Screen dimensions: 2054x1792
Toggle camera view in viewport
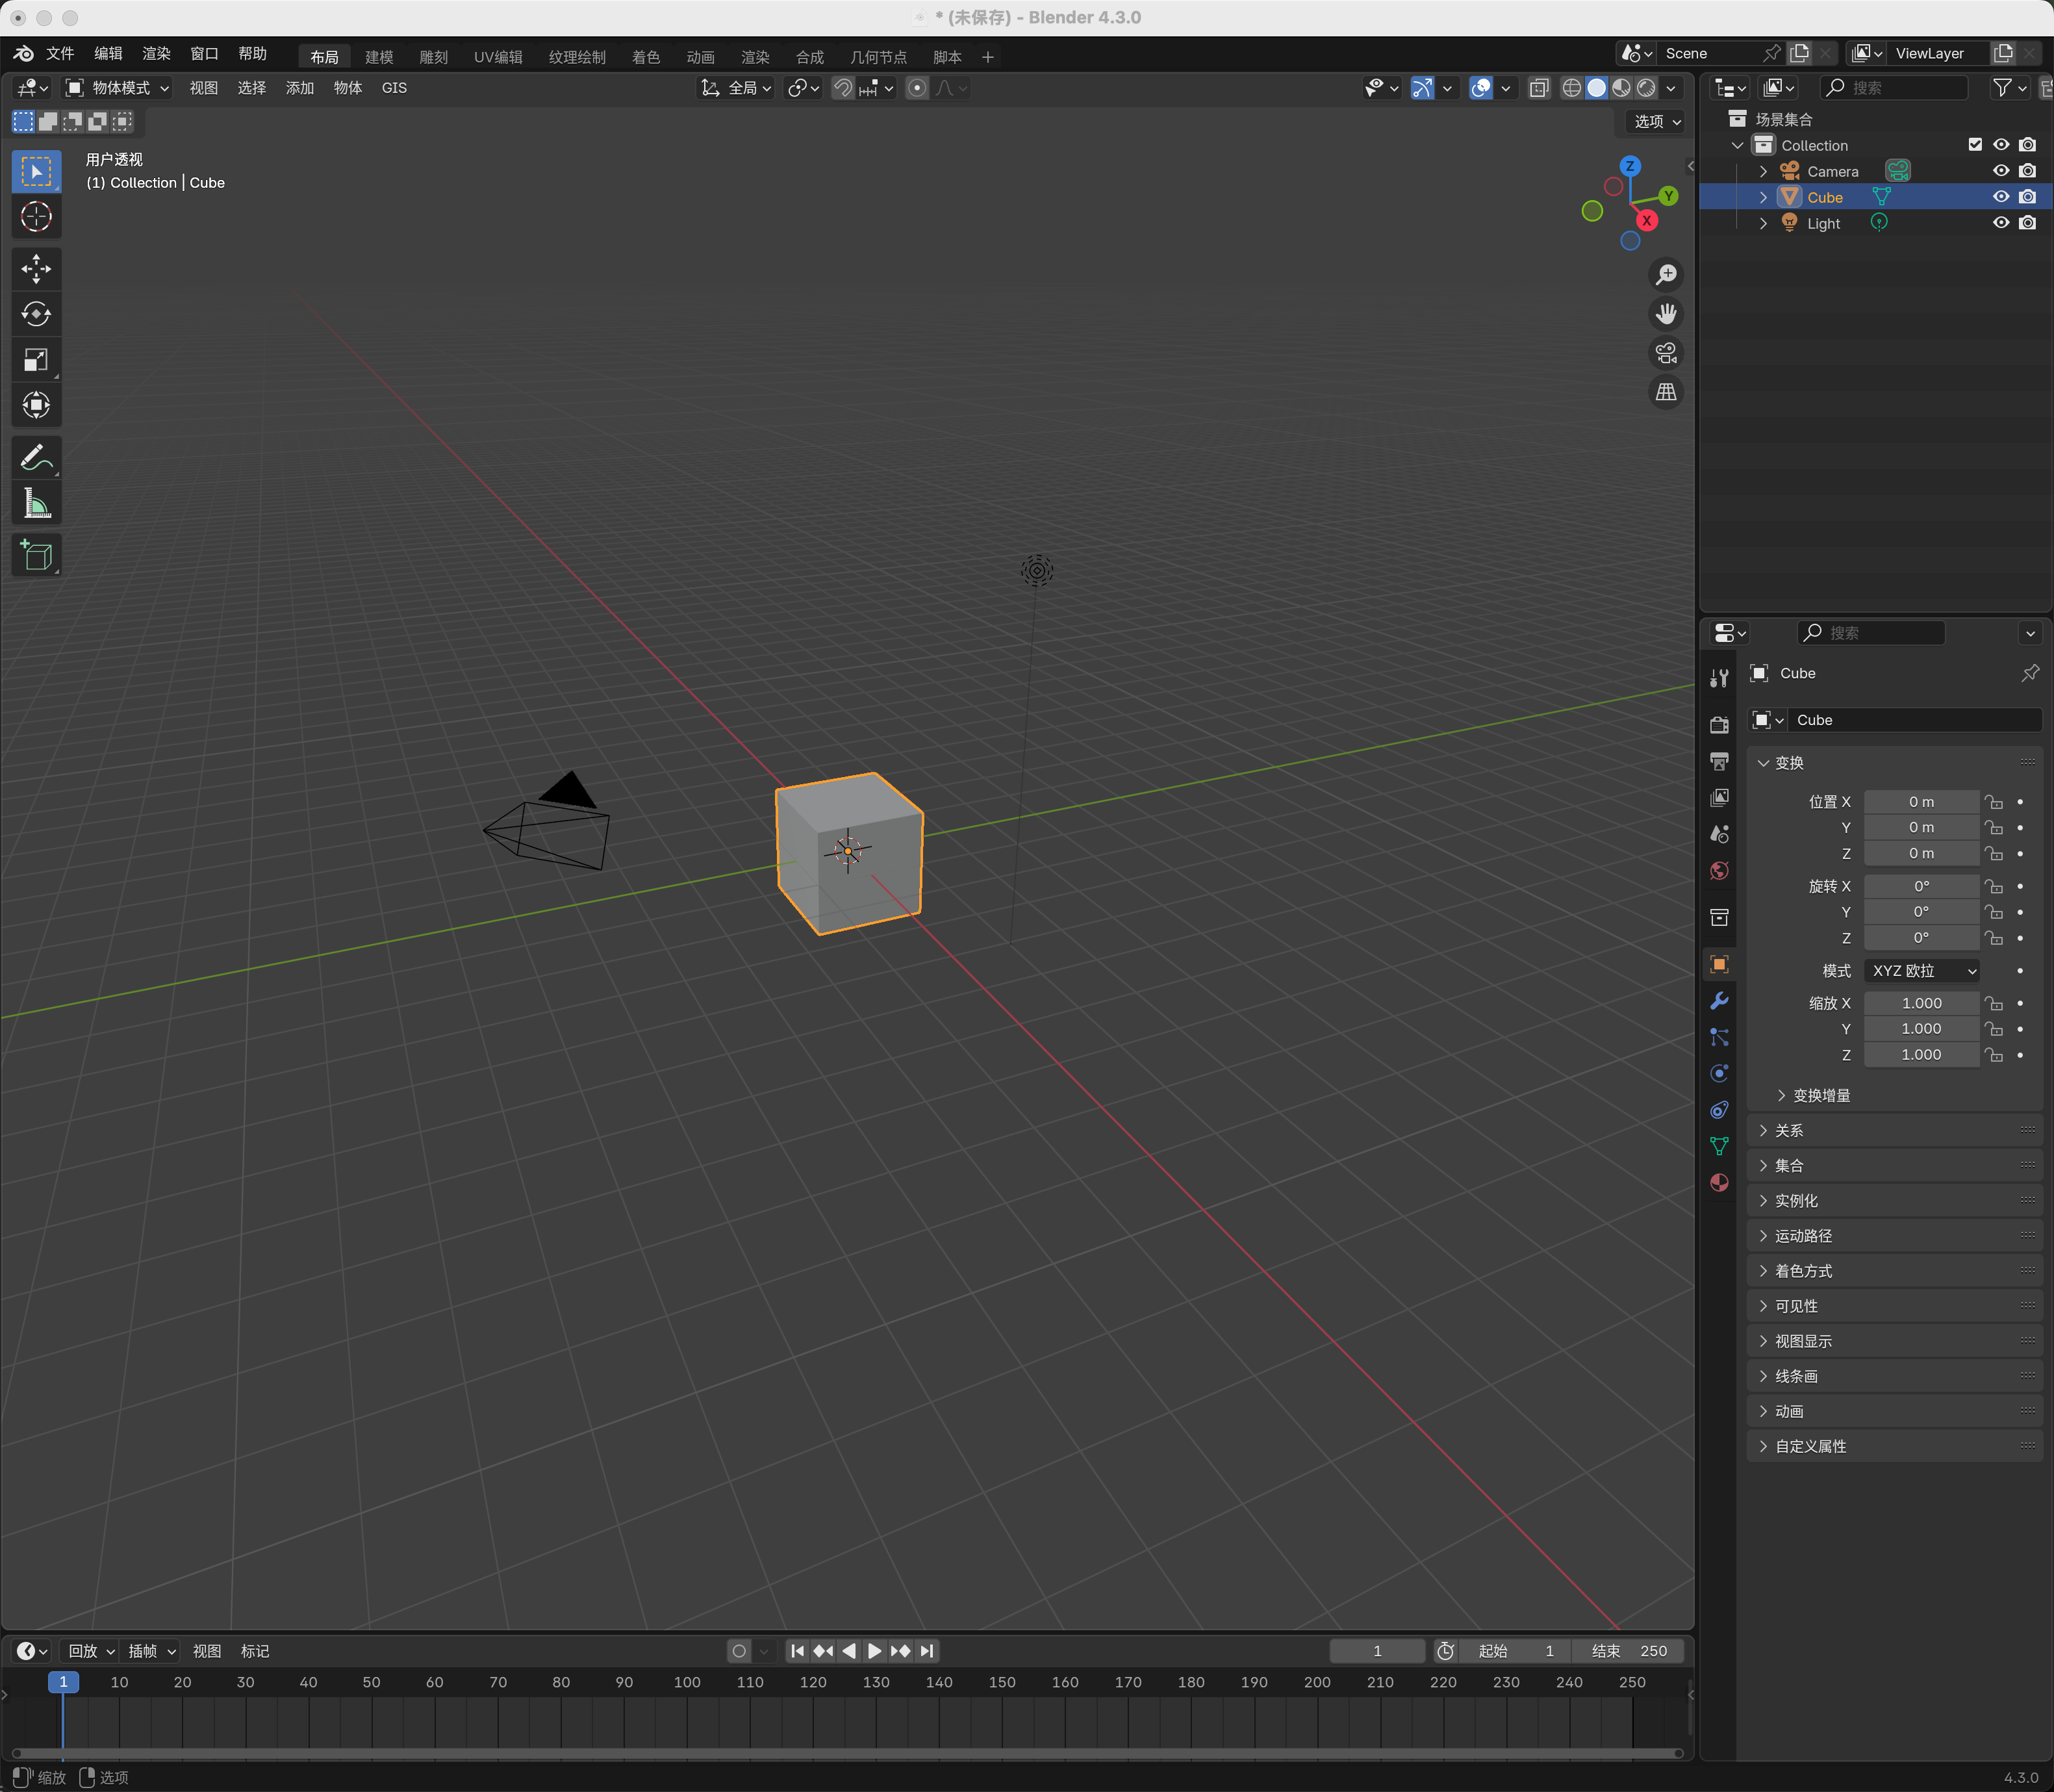coord(1665,353)
